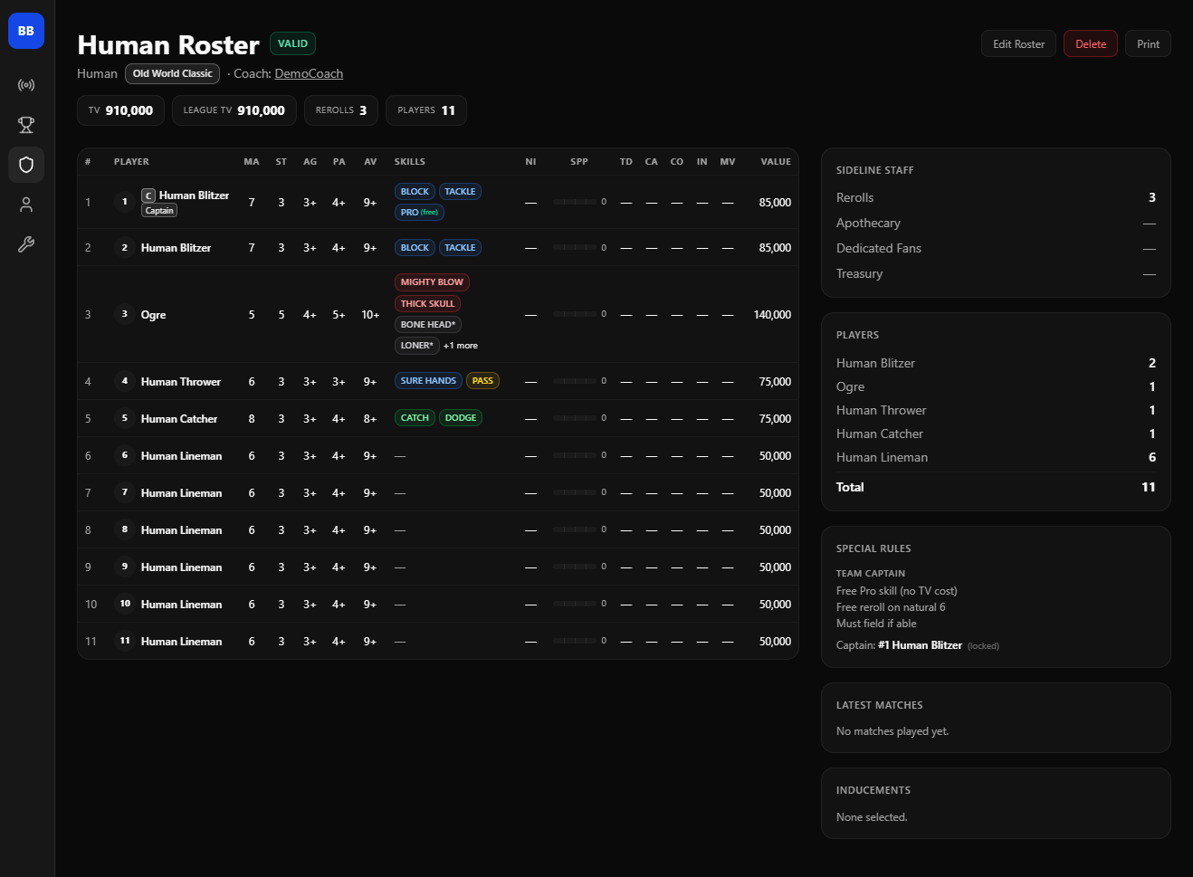The image size is (1193, 877).
Task: Click the Sure Hands skill badge
Action: 428,381
